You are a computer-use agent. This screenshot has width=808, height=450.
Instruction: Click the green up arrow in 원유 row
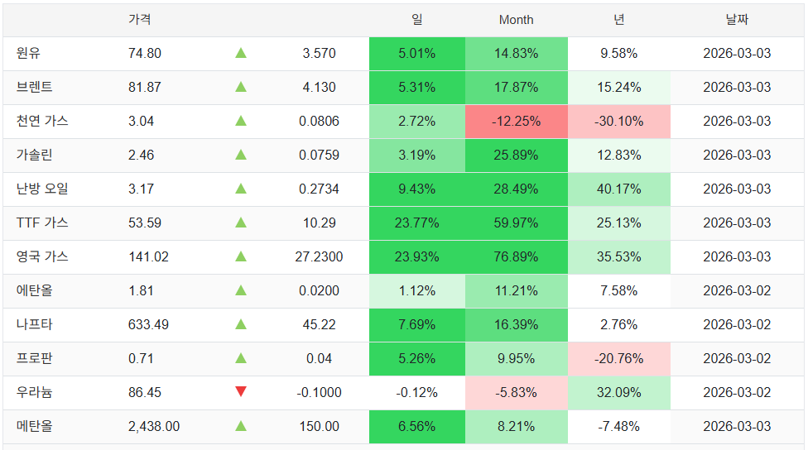coord(241,53)
